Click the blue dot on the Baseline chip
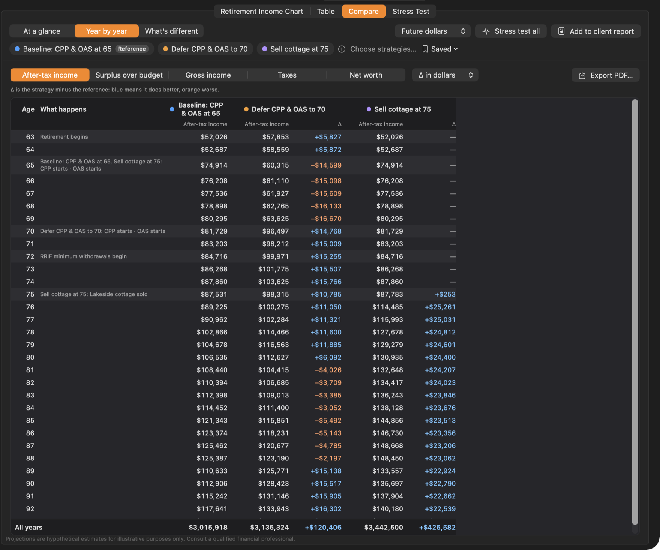The width and height of the screenshot is (660, 550). pyautogui.click(x=17, y=49)
